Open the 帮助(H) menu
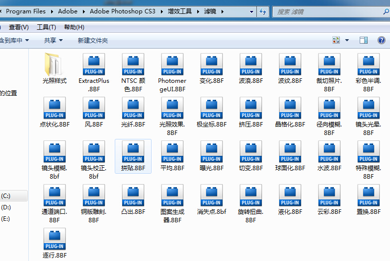Viewport: 390px width, 261px height. pyautogui.click(x=74, y=27)
